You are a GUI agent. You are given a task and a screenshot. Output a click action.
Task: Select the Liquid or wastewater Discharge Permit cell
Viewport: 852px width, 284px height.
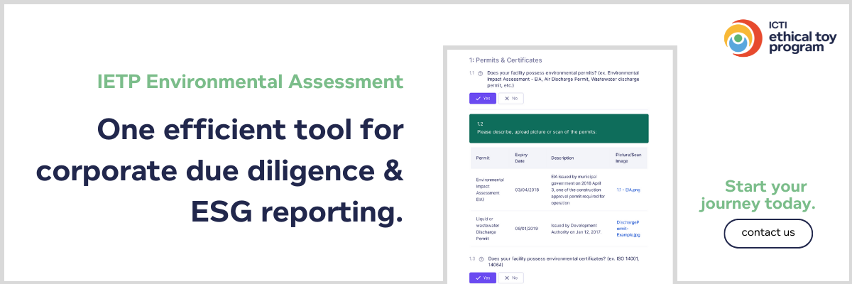click(488, 229)
